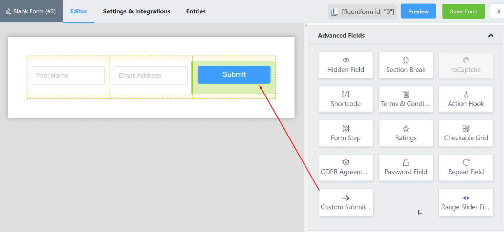Select the GDPR Agreement field
The height and width of the screenshot is (232, 504).
click(x=346, y=167)
